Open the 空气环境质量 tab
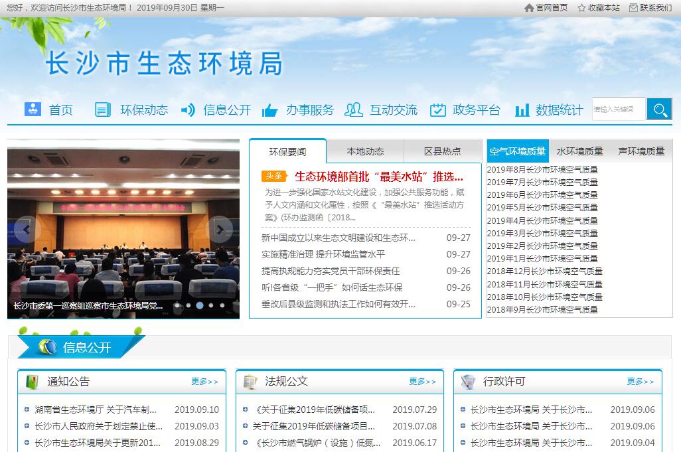 [x=518, y=151]
